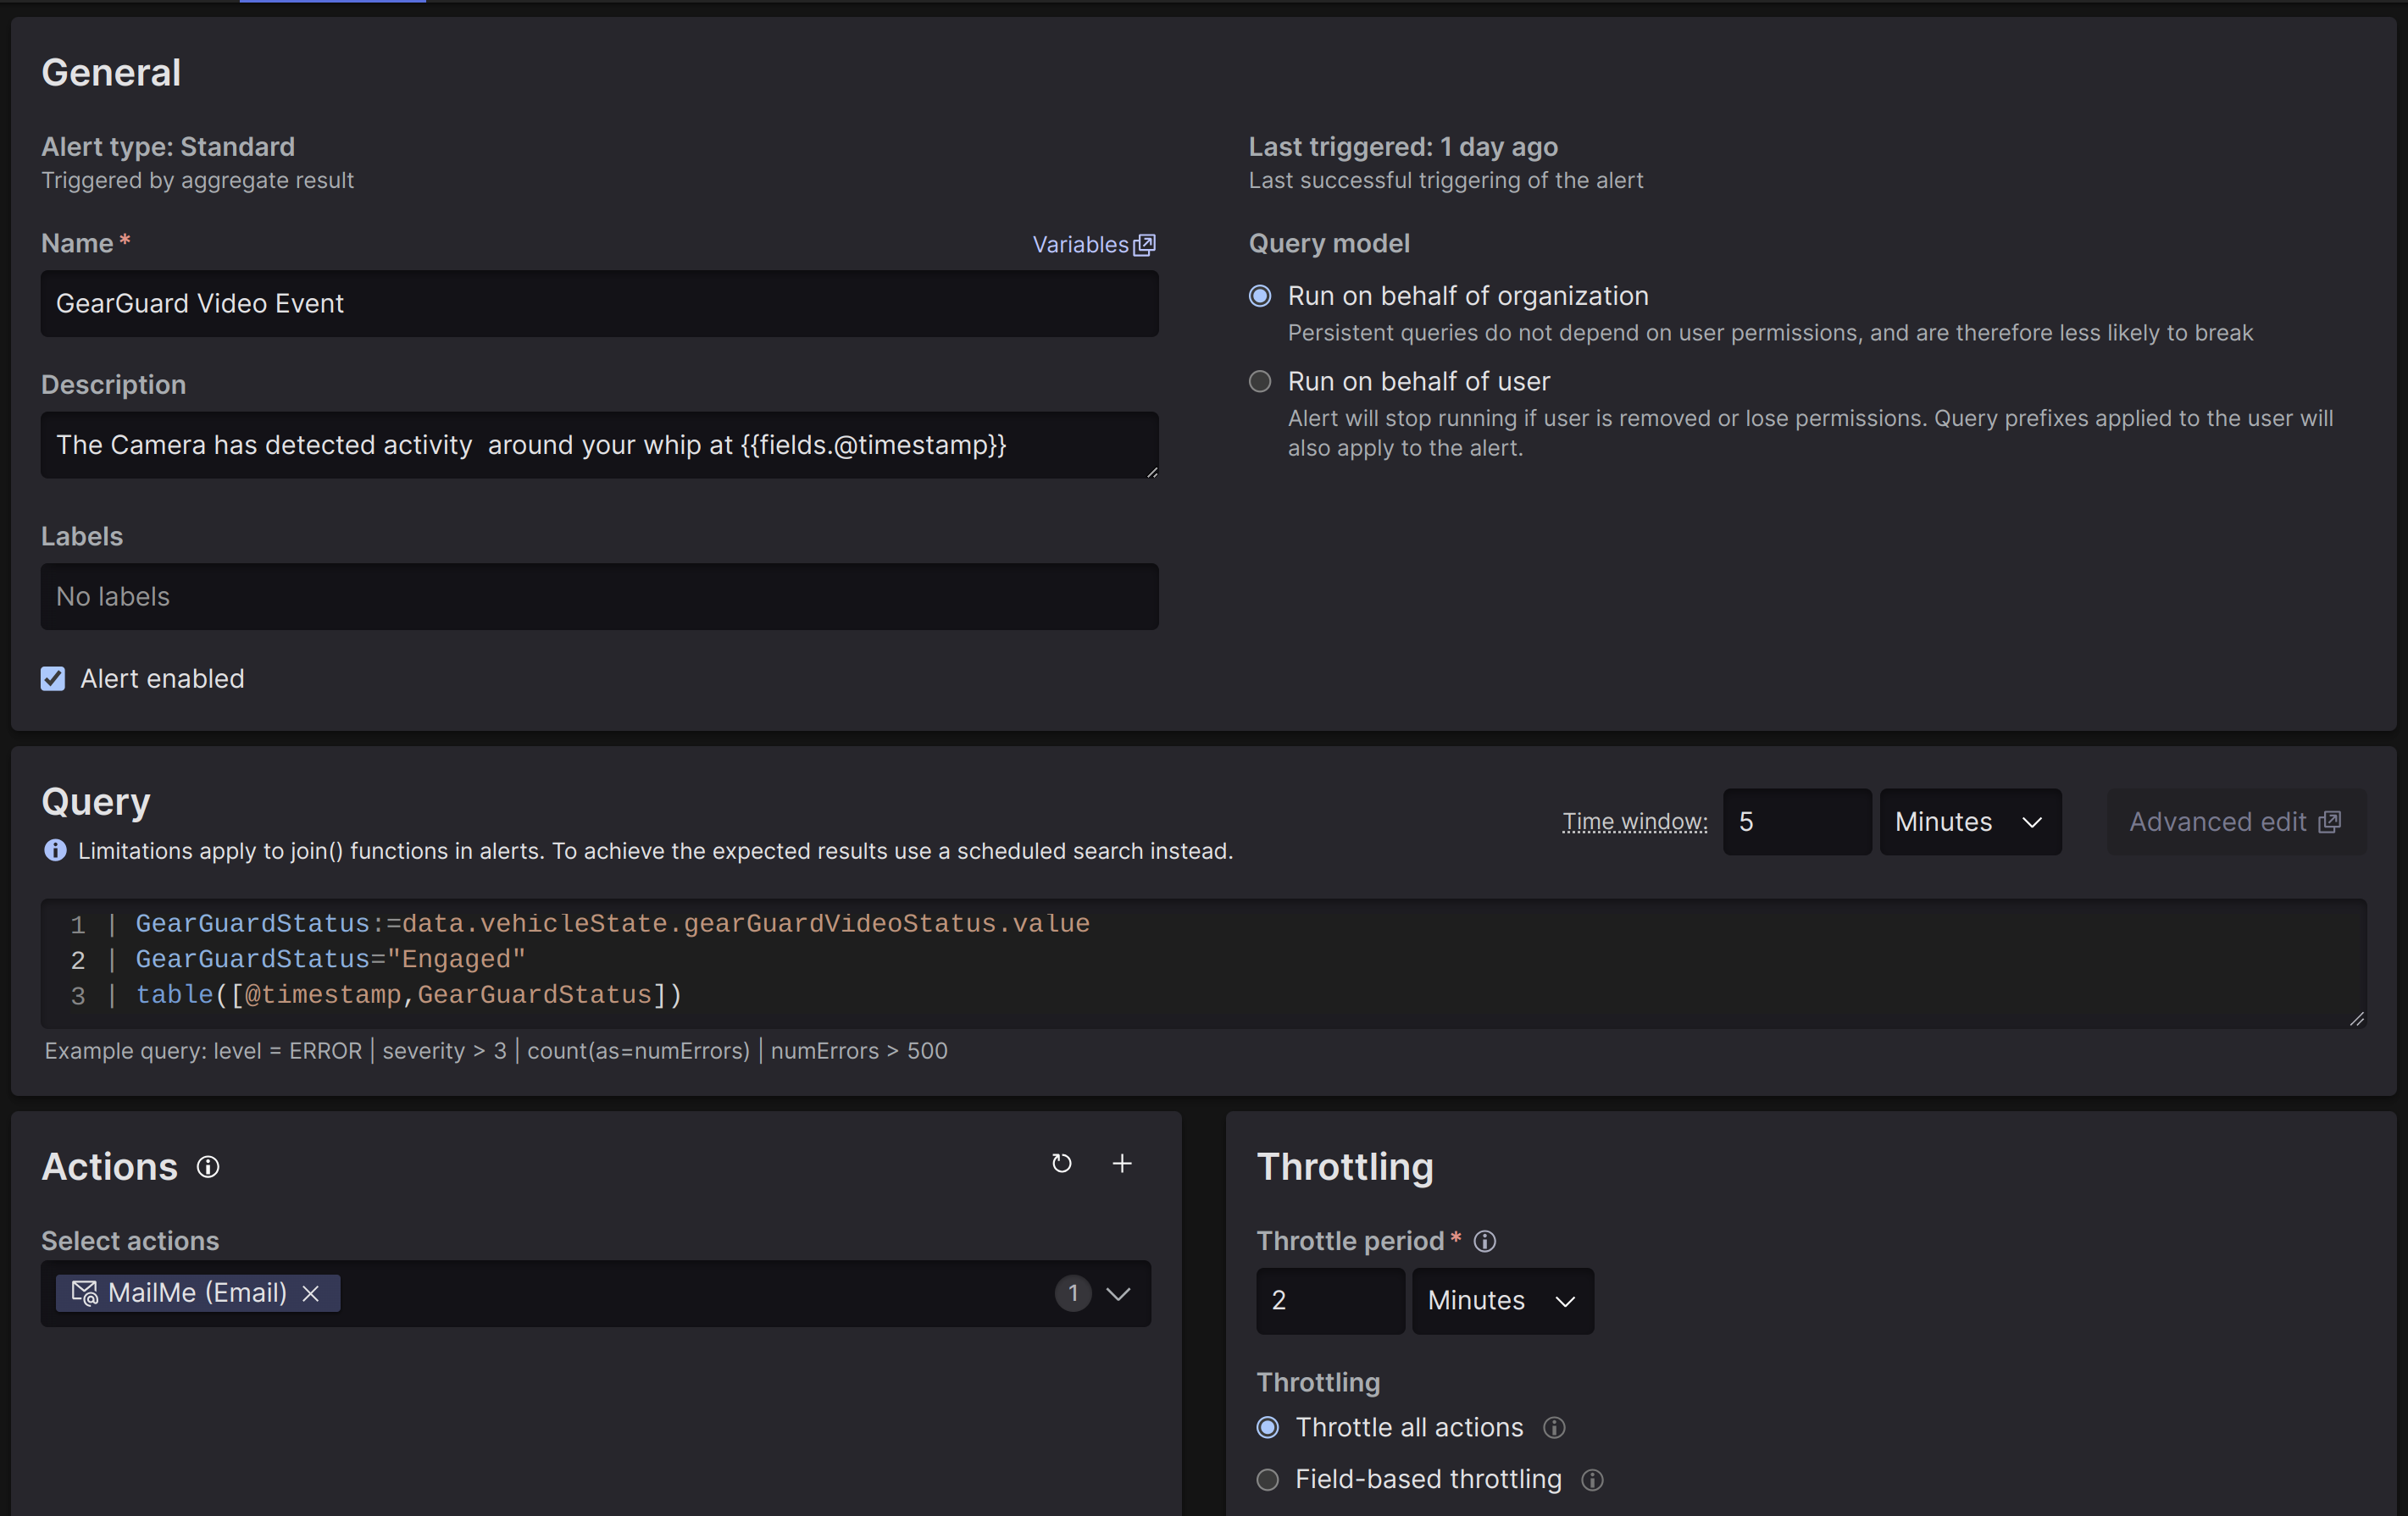
Task: Click the Throttle period value field
Action: pyautogui.click(x=1329, y=1300)
